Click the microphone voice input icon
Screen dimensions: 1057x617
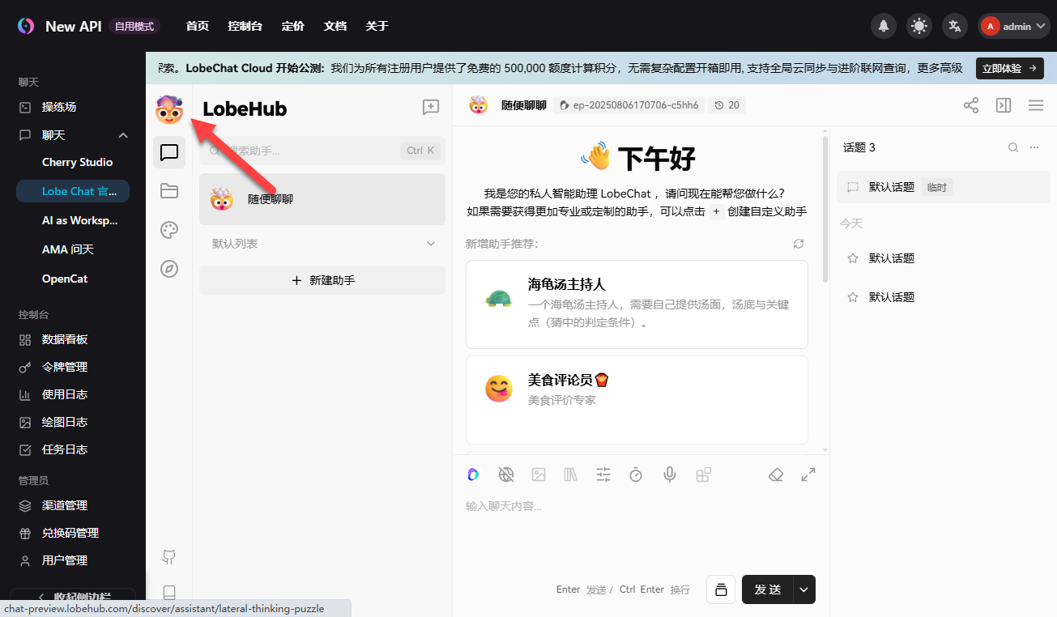tap(670, 474)
